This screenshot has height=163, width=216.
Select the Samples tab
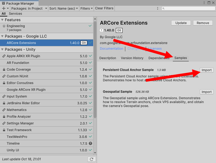181,58
